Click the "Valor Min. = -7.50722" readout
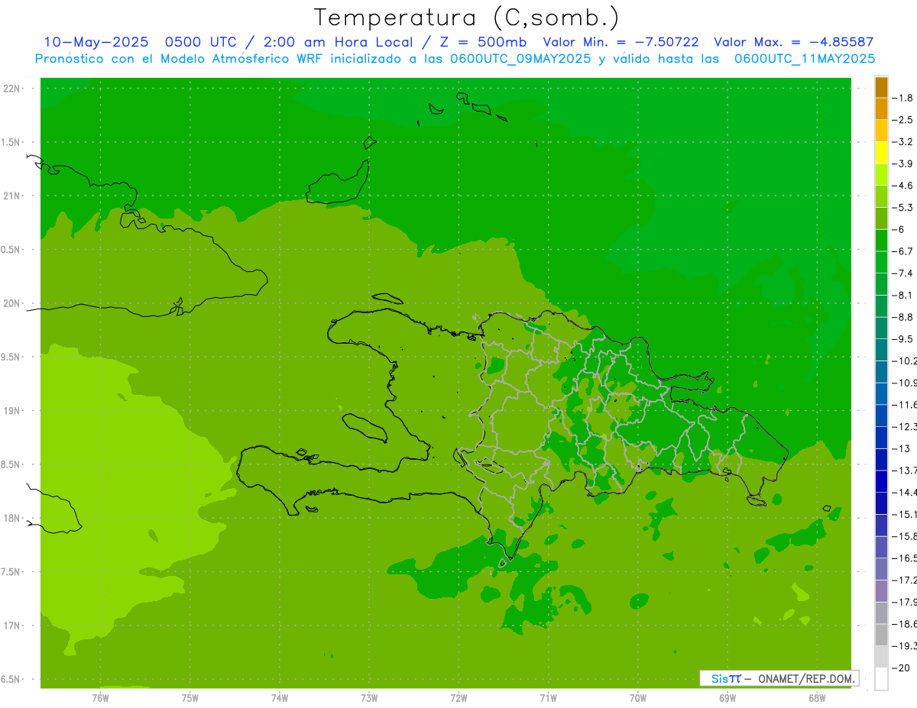 click(621, 42)
